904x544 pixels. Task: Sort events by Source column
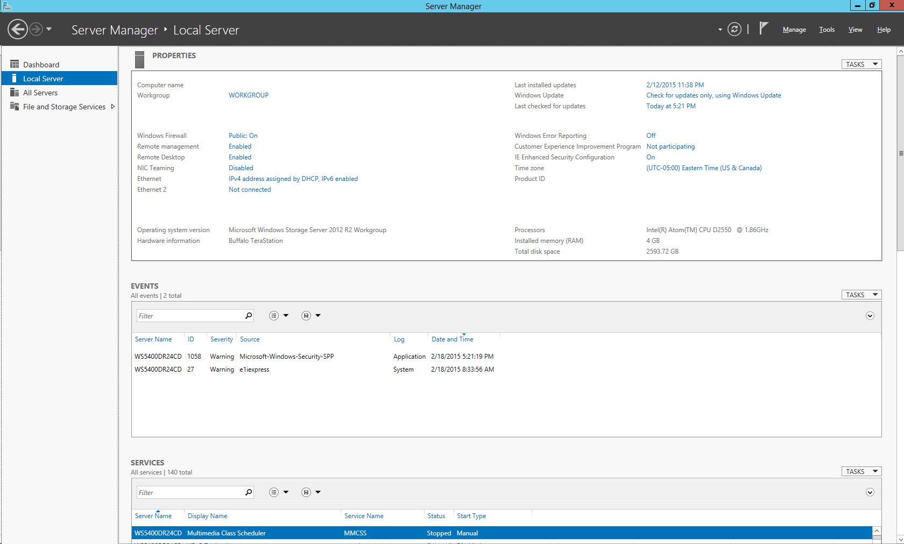point(250,339)
